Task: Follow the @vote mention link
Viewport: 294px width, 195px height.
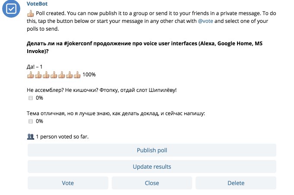Action: click(x=205, y=21)
